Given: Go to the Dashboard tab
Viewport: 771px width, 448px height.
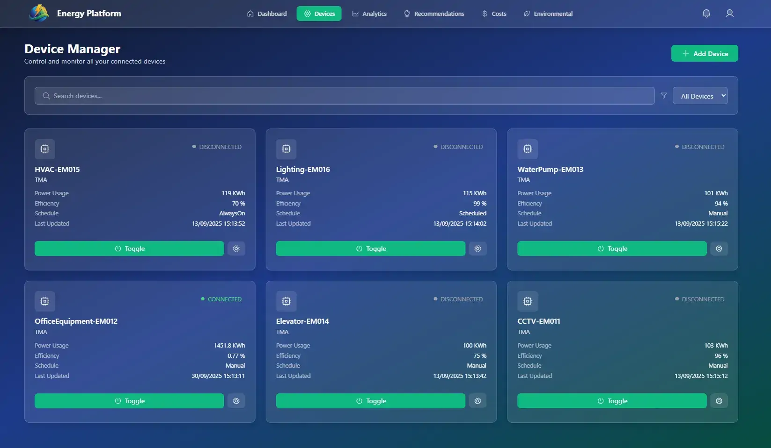Looking at the screenshot, I should click(x=267, y=14).
